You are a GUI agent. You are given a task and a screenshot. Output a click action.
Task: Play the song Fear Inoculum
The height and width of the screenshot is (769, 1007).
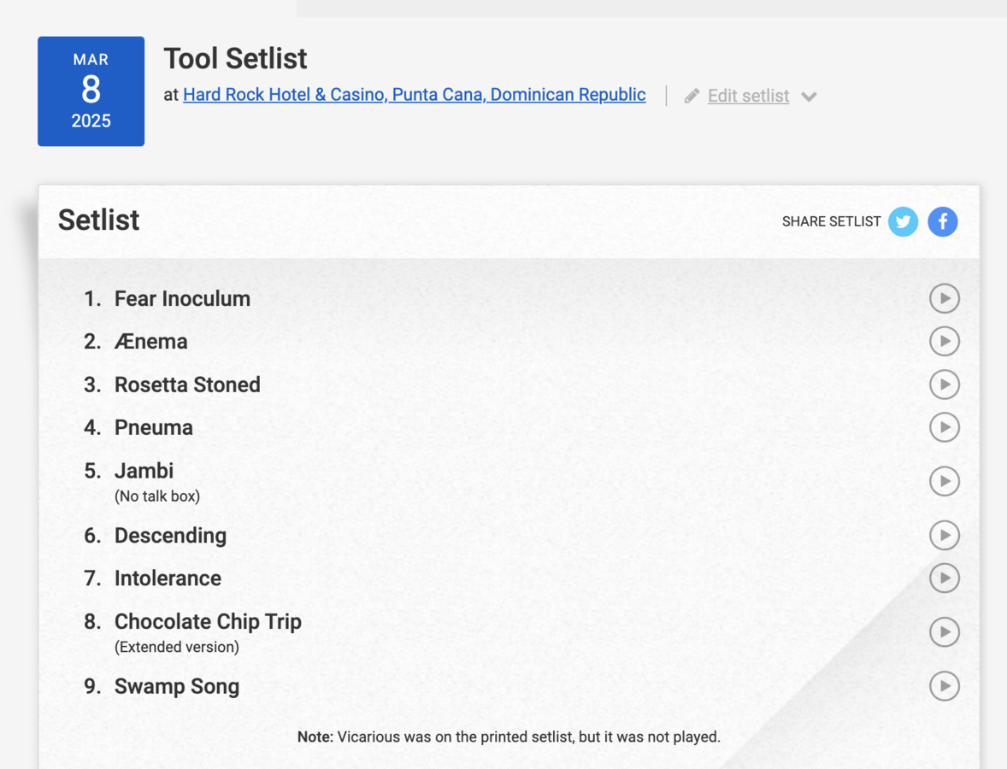[x=945, y=298]
